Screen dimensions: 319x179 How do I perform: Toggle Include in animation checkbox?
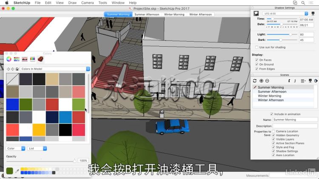coord(272,114)
